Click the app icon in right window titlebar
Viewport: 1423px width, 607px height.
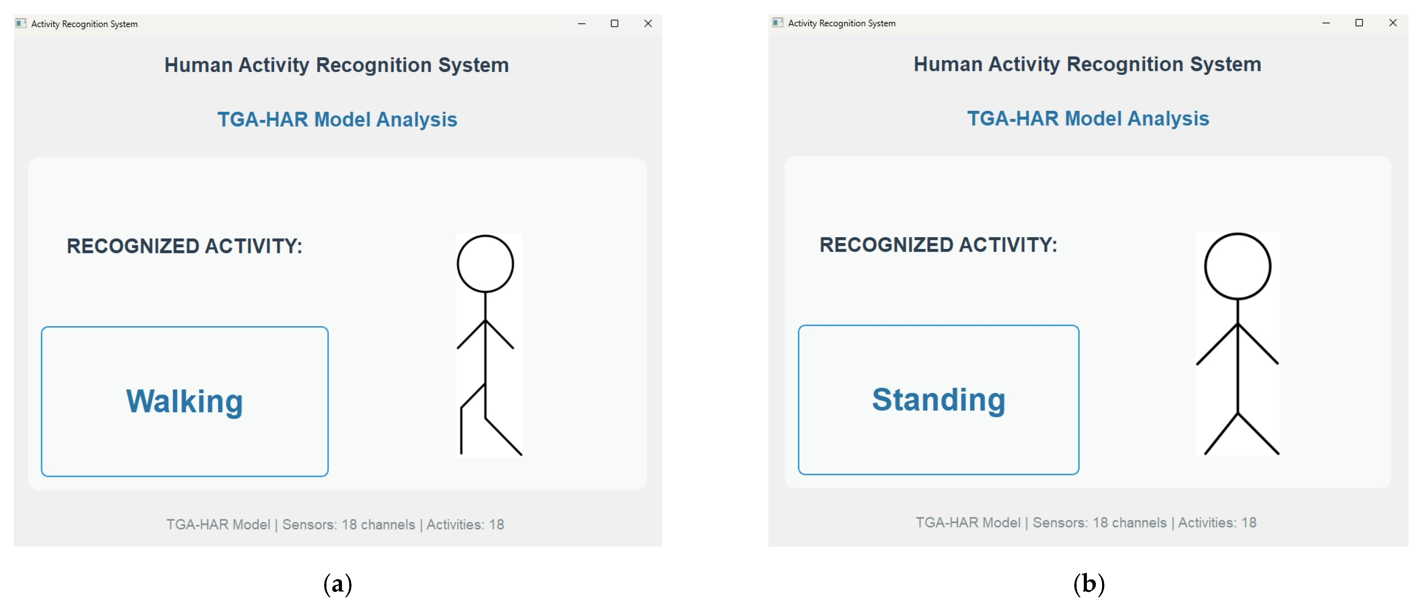(777, 23)
